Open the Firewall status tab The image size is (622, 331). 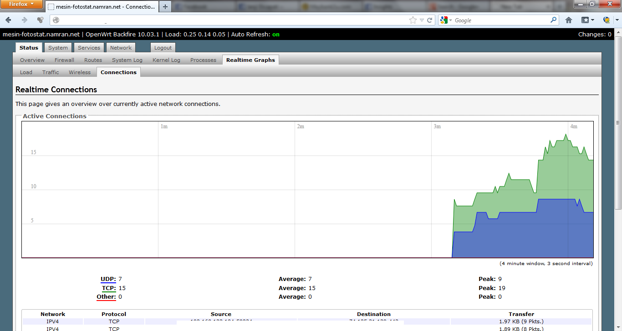[64, 60]
